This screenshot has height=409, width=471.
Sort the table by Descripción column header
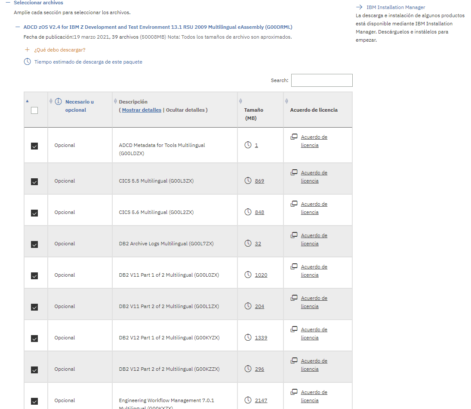point(133,102)
